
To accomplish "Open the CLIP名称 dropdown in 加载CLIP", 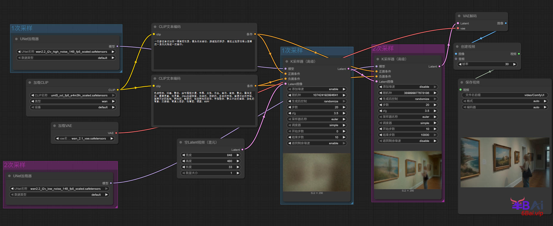I will pos(73,95).
